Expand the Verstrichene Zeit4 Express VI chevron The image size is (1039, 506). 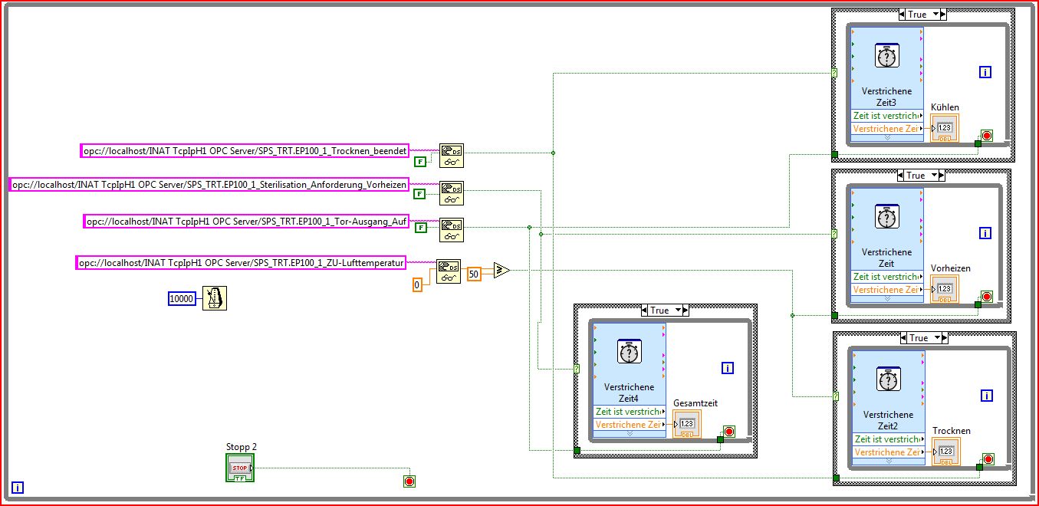630,434
